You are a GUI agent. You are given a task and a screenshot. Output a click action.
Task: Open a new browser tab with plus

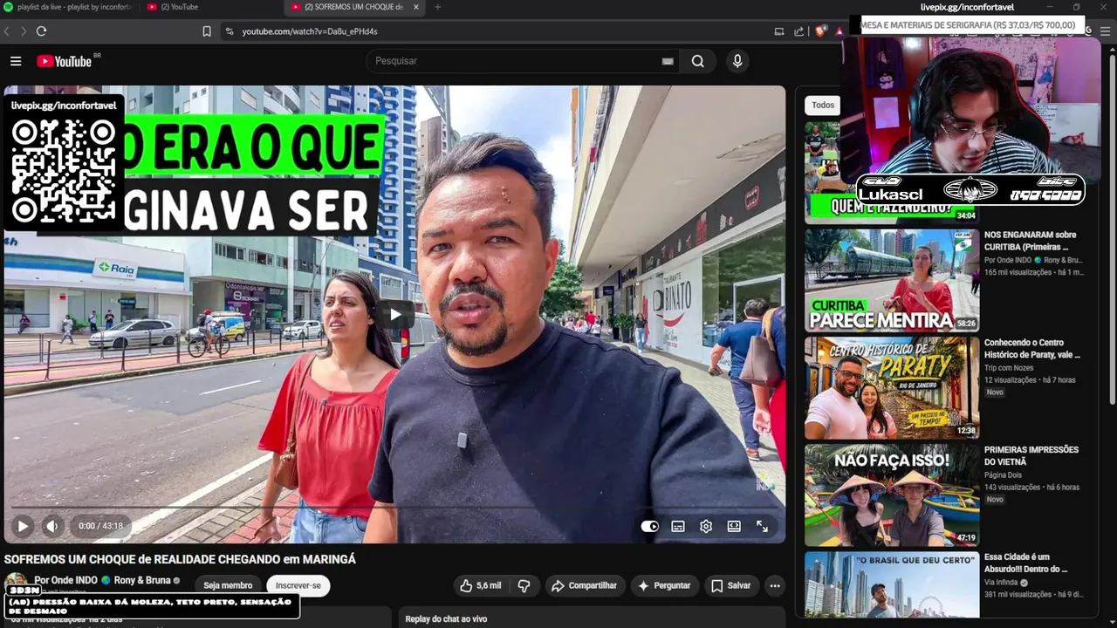pyautogui.click(x=437, y=7)
